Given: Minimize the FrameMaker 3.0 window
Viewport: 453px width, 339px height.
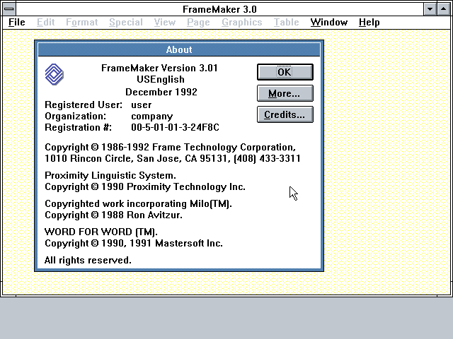Looking at the screenshot, I should point(430,9).
